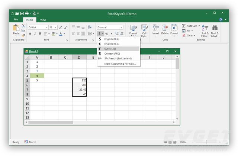Choose SFr. French (Switzerland) format
Image resolution: width=238 pixels, height=156 pixels.
[118, 58]
